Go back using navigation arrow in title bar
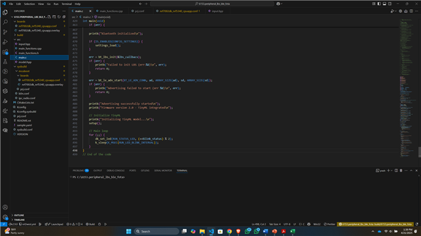The height and width of the screenshot is (236, 421). [140, 4]
